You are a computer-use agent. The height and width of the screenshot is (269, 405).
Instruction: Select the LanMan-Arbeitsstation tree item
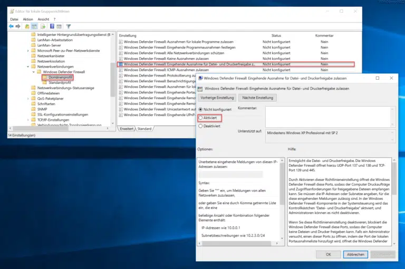(x=55, y=40)
